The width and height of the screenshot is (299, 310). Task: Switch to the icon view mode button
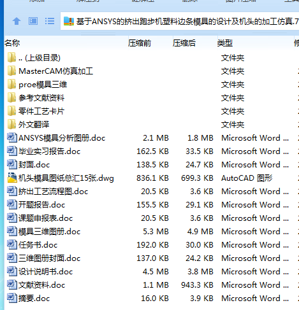click(x=33, y=21)
